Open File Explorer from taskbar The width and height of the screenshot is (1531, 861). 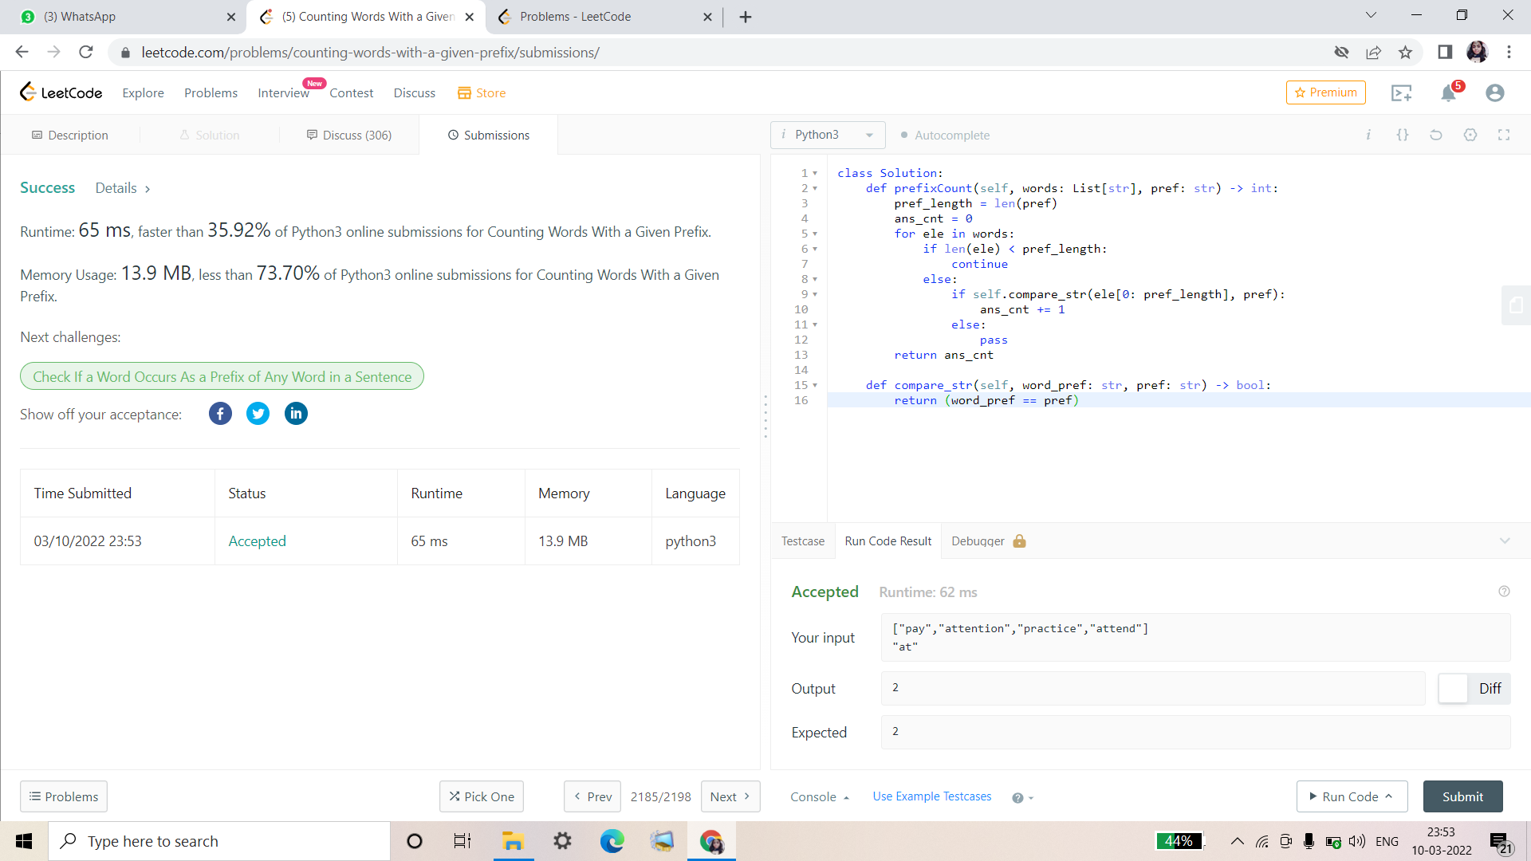(x=512, y=841)
